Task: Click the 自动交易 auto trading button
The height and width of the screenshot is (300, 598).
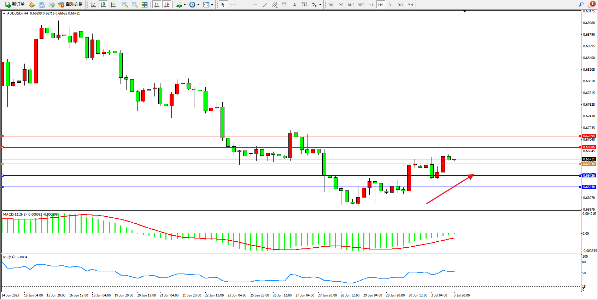Action: tap(70, 5)
